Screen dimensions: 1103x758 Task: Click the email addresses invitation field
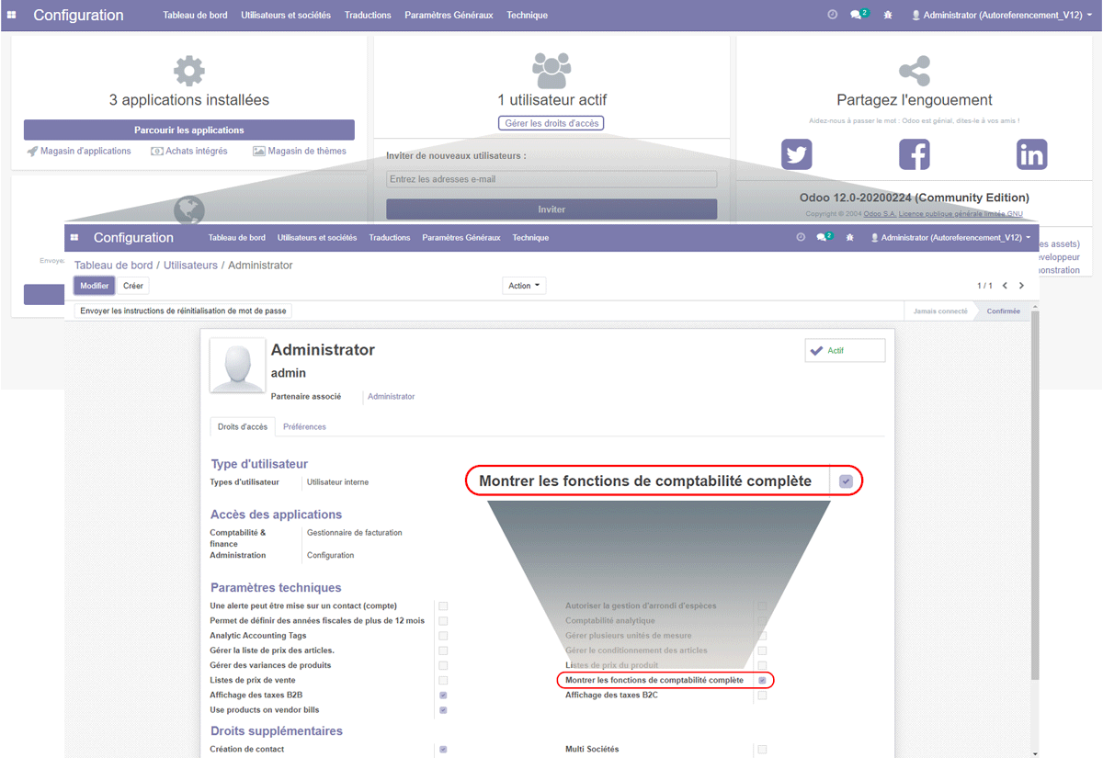pyautogui.click(x=551, y=179)
